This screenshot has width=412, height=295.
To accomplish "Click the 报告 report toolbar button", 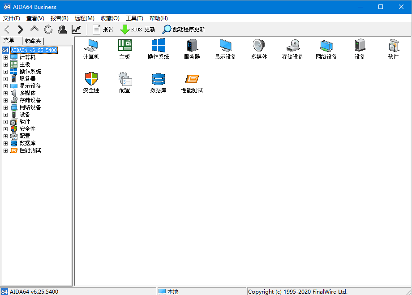I will [x=103, y=30].
